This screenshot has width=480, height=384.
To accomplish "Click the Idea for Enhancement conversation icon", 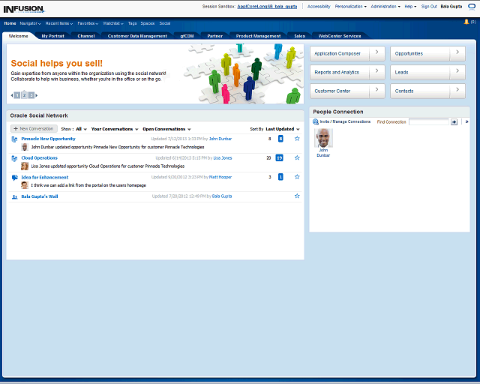I will pos(15,178).
